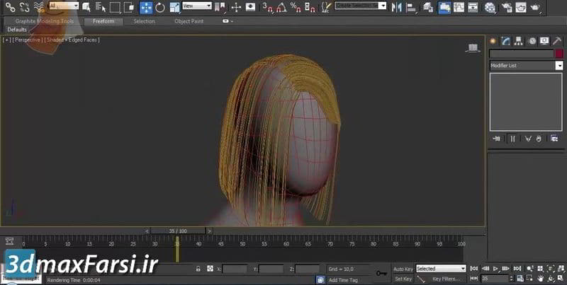Open the Selected key filter dropdown
This screenshot has width=567, height=285.
[440, 269]
